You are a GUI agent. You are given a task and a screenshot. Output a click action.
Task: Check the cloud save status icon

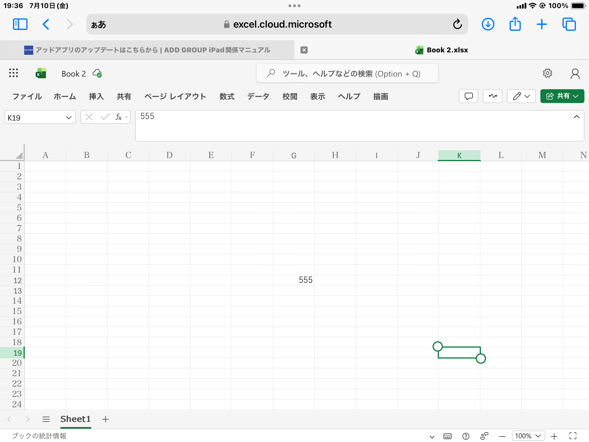(x=97, y=74)
